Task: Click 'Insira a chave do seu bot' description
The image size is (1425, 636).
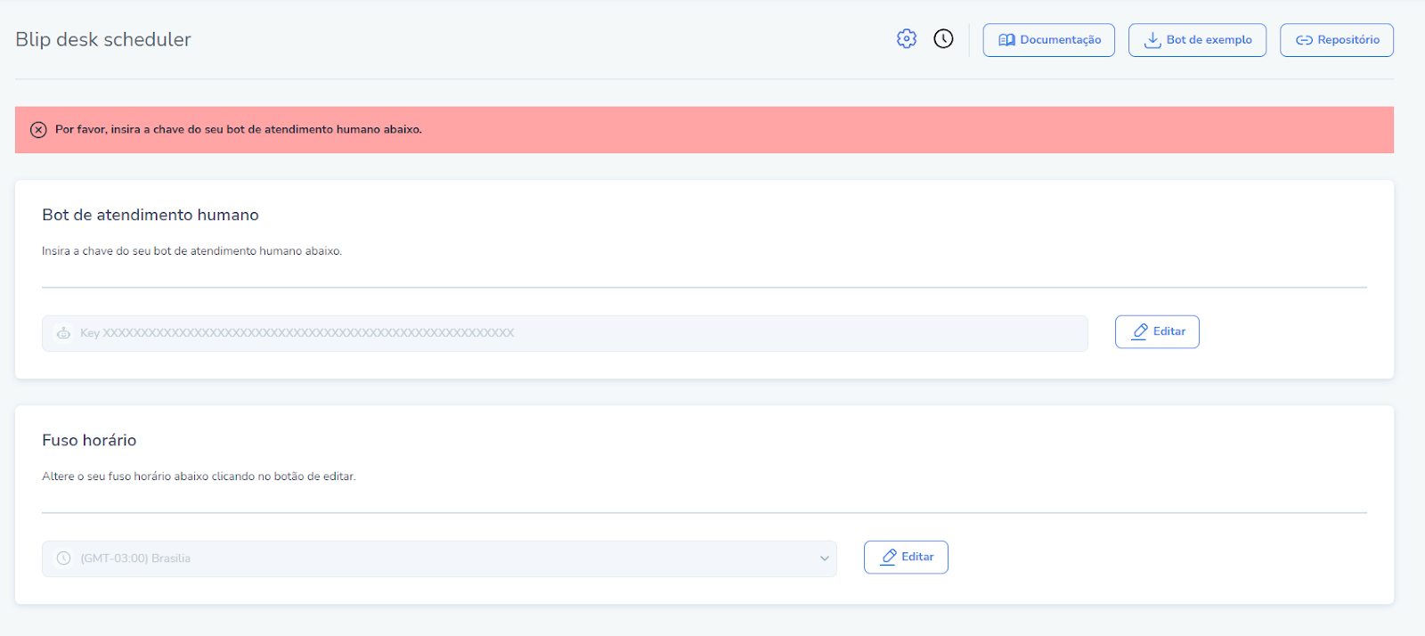Action: [x=191, y=251]
